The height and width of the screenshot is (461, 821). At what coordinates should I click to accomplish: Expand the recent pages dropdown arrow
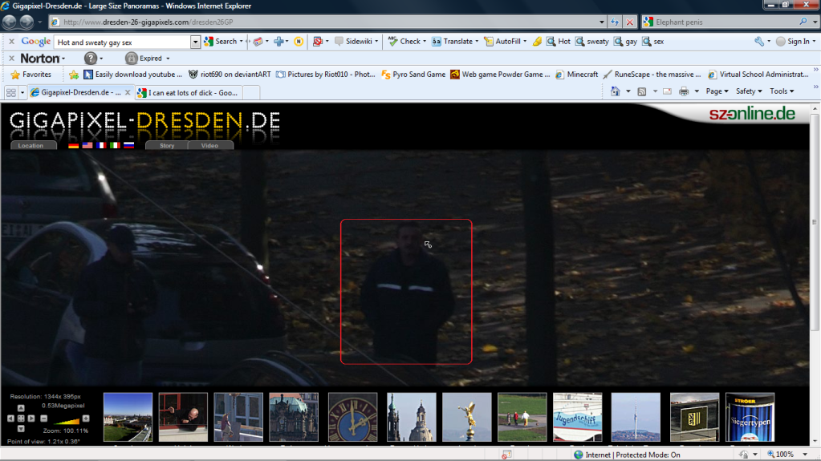pos(40,22)
